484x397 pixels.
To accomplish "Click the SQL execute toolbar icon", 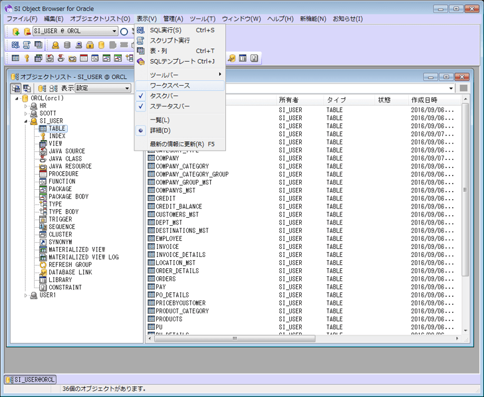I will click(16, 45).
